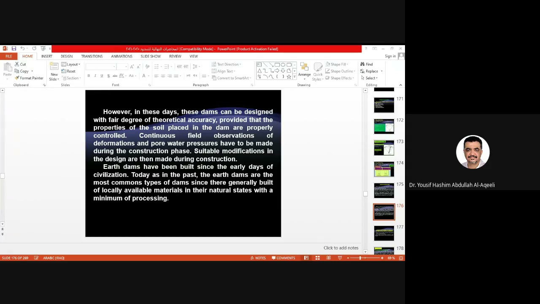Activate the Format Painter tool

pos(29,78)
